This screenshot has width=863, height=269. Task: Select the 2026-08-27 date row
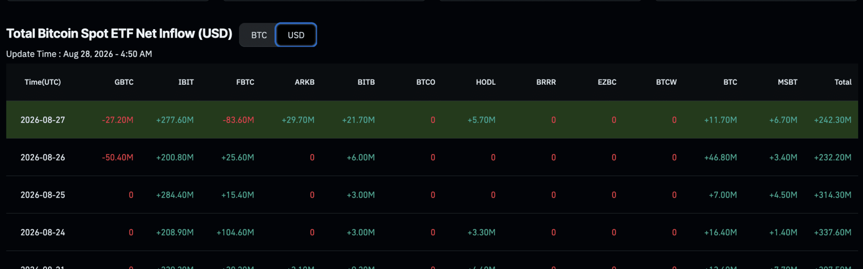[432, 120]
